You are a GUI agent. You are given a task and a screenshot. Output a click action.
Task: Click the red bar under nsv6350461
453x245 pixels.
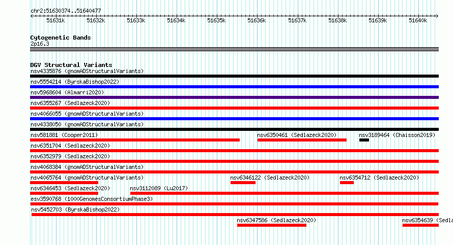tap(302, 140)
